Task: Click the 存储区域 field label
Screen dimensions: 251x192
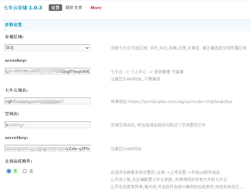Action: [14, 37]
